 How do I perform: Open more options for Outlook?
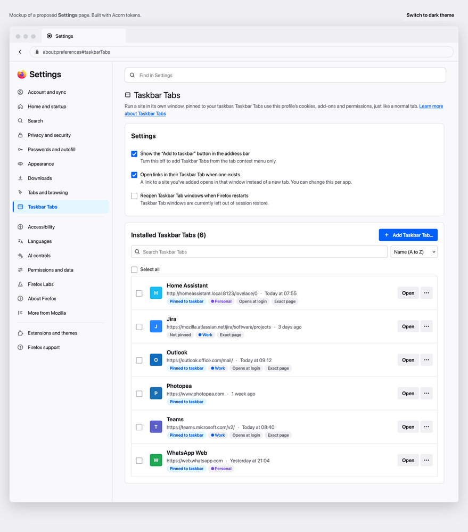(x=426, y=360)
